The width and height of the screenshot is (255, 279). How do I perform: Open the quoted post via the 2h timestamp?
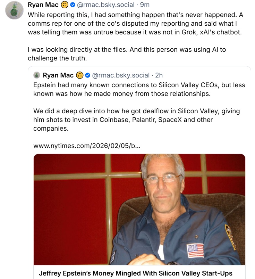[159, 75]
